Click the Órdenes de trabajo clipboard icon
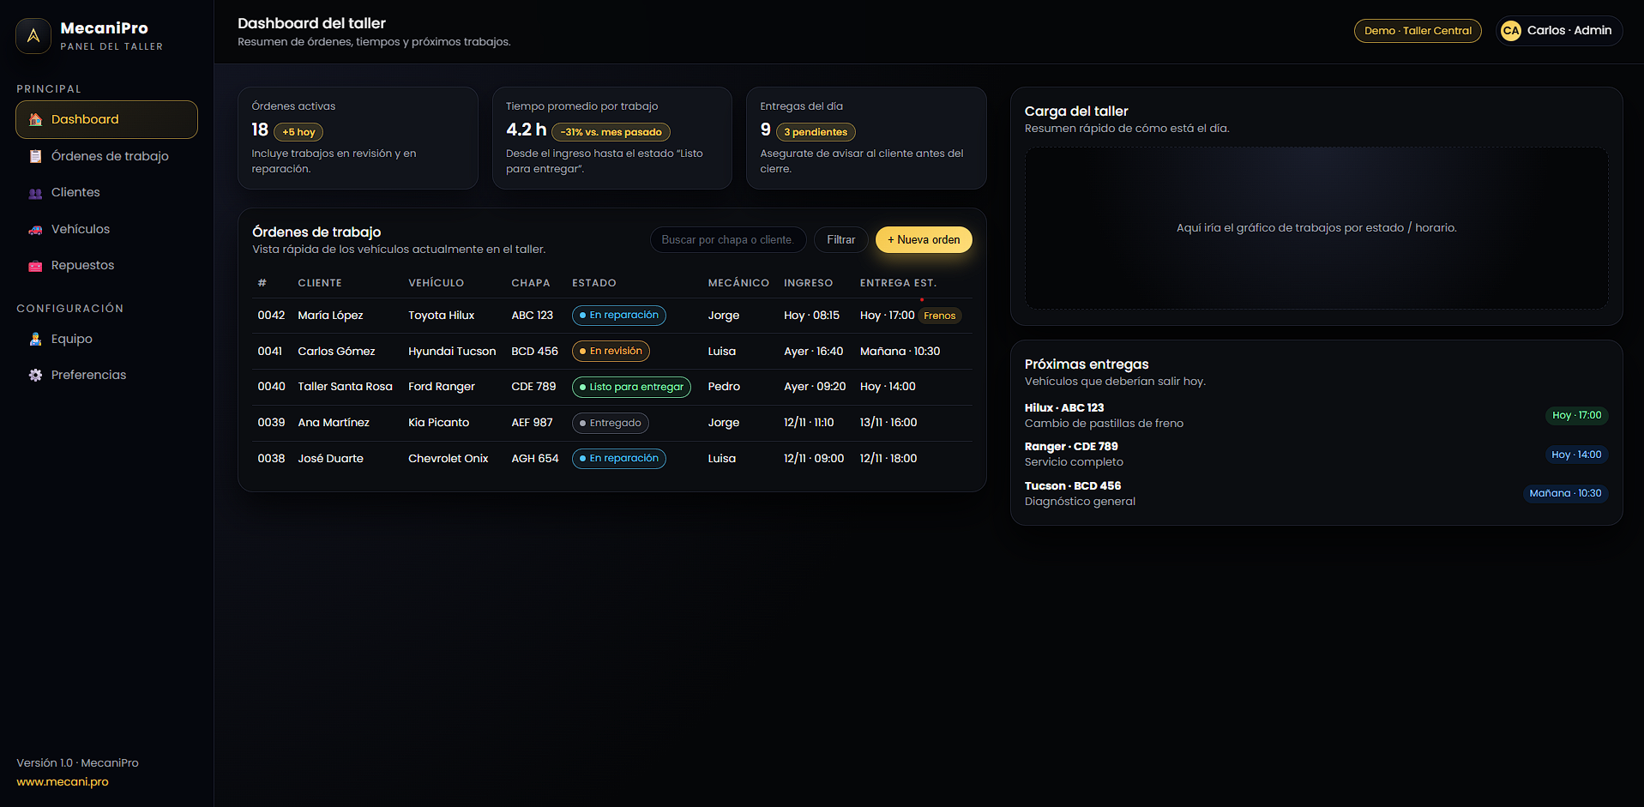Image resolution: width=1644 pixels, height=807 pixels. [x=35, y=156]
